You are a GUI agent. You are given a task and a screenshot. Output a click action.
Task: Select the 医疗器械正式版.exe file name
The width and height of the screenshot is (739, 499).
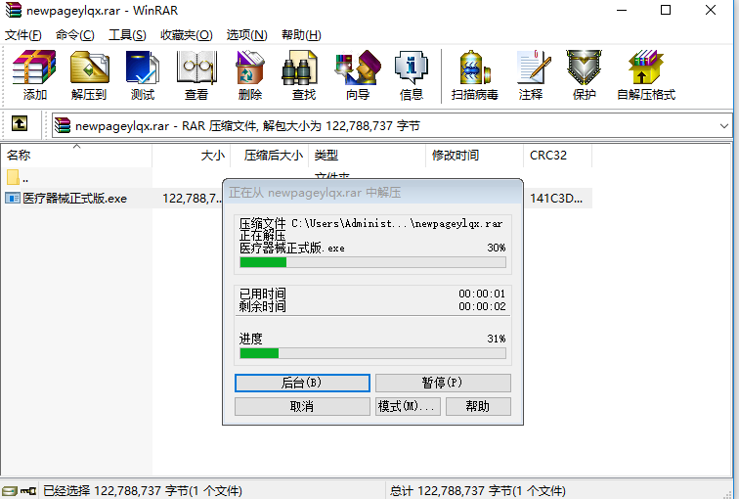click(x=75, y=199)
